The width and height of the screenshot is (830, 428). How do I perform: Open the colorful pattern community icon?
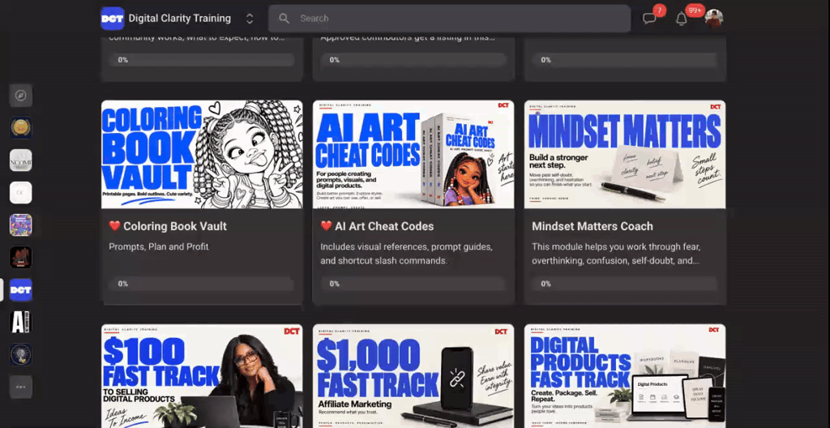pyautogui.click(x=20, y=225)
